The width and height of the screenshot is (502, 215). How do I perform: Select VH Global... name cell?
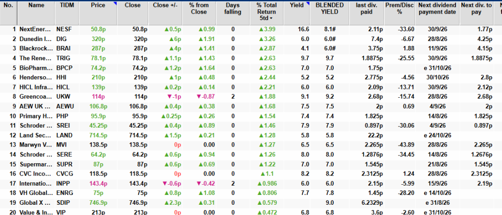(x=36, y=193)
